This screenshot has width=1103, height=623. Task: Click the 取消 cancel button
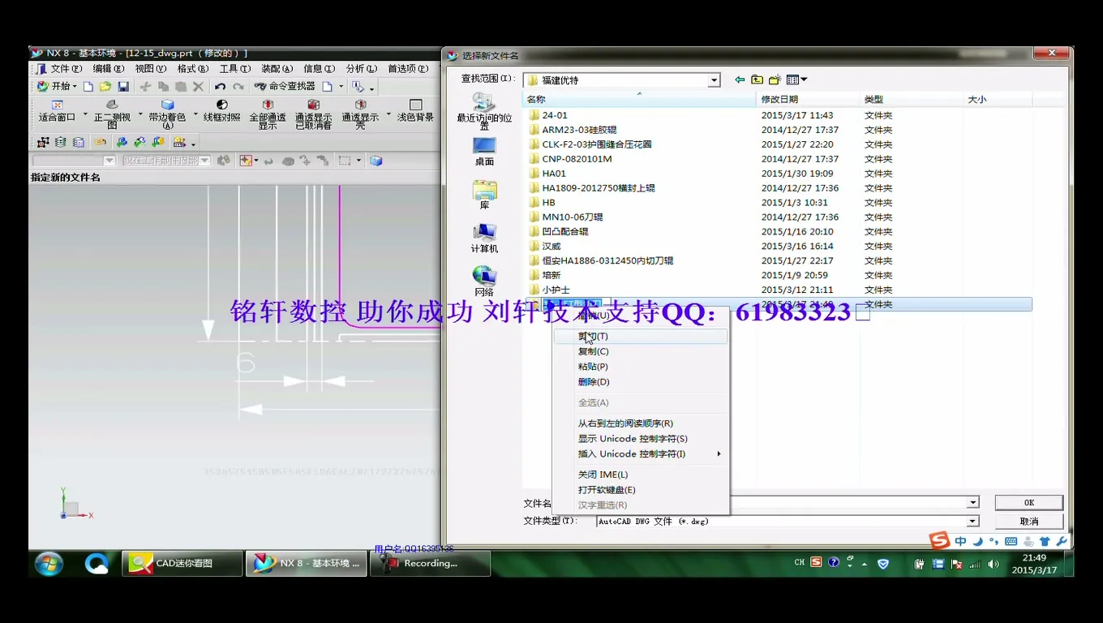coord(1028,520)
